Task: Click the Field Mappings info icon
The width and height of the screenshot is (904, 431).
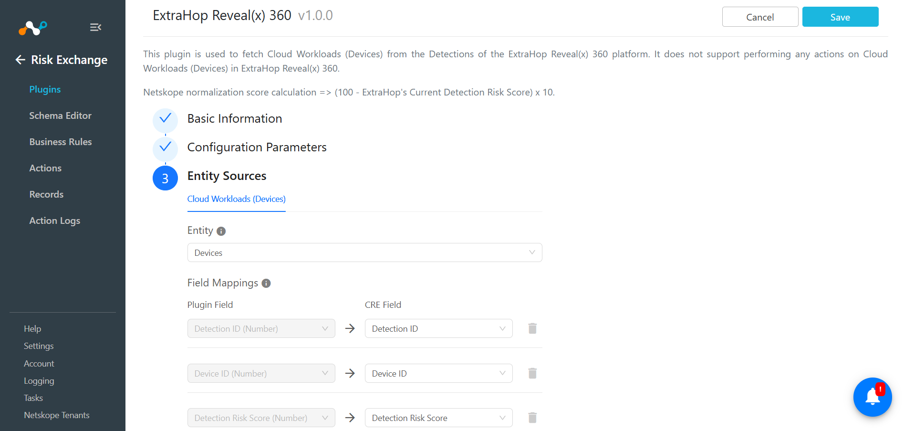Action: (266, 284)
